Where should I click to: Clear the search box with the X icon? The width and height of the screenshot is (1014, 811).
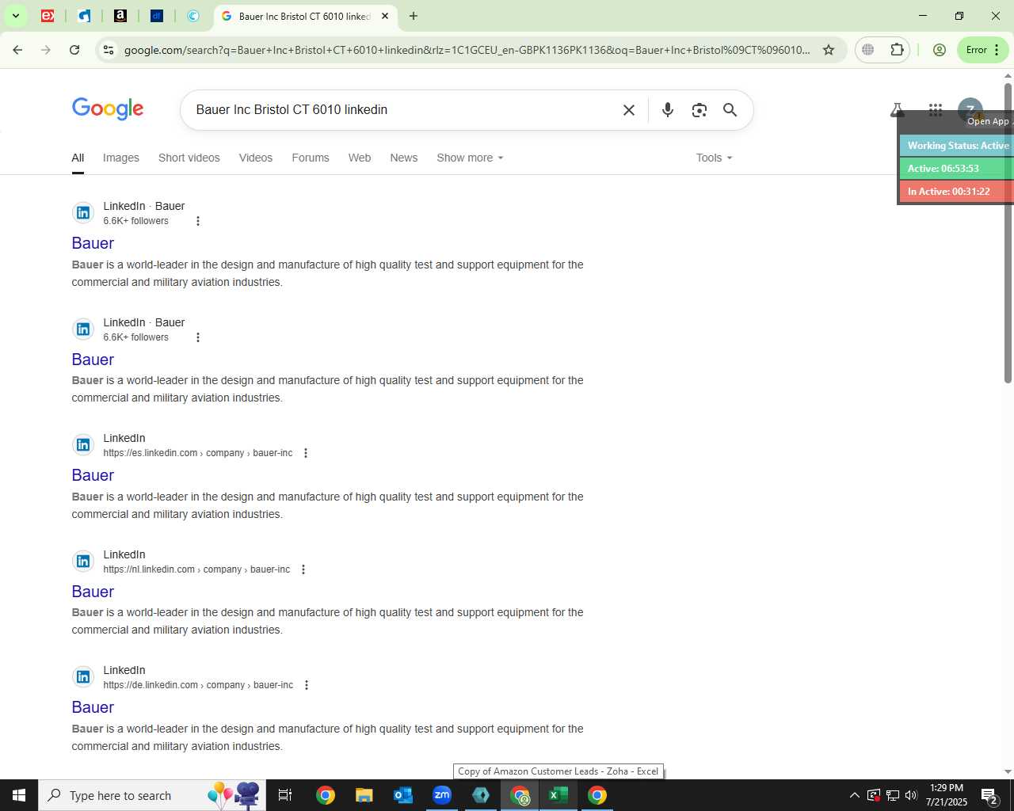click(x=629, y=110)
